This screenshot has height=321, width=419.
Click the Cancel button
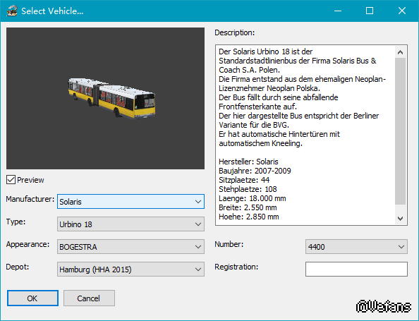point(89,298)
